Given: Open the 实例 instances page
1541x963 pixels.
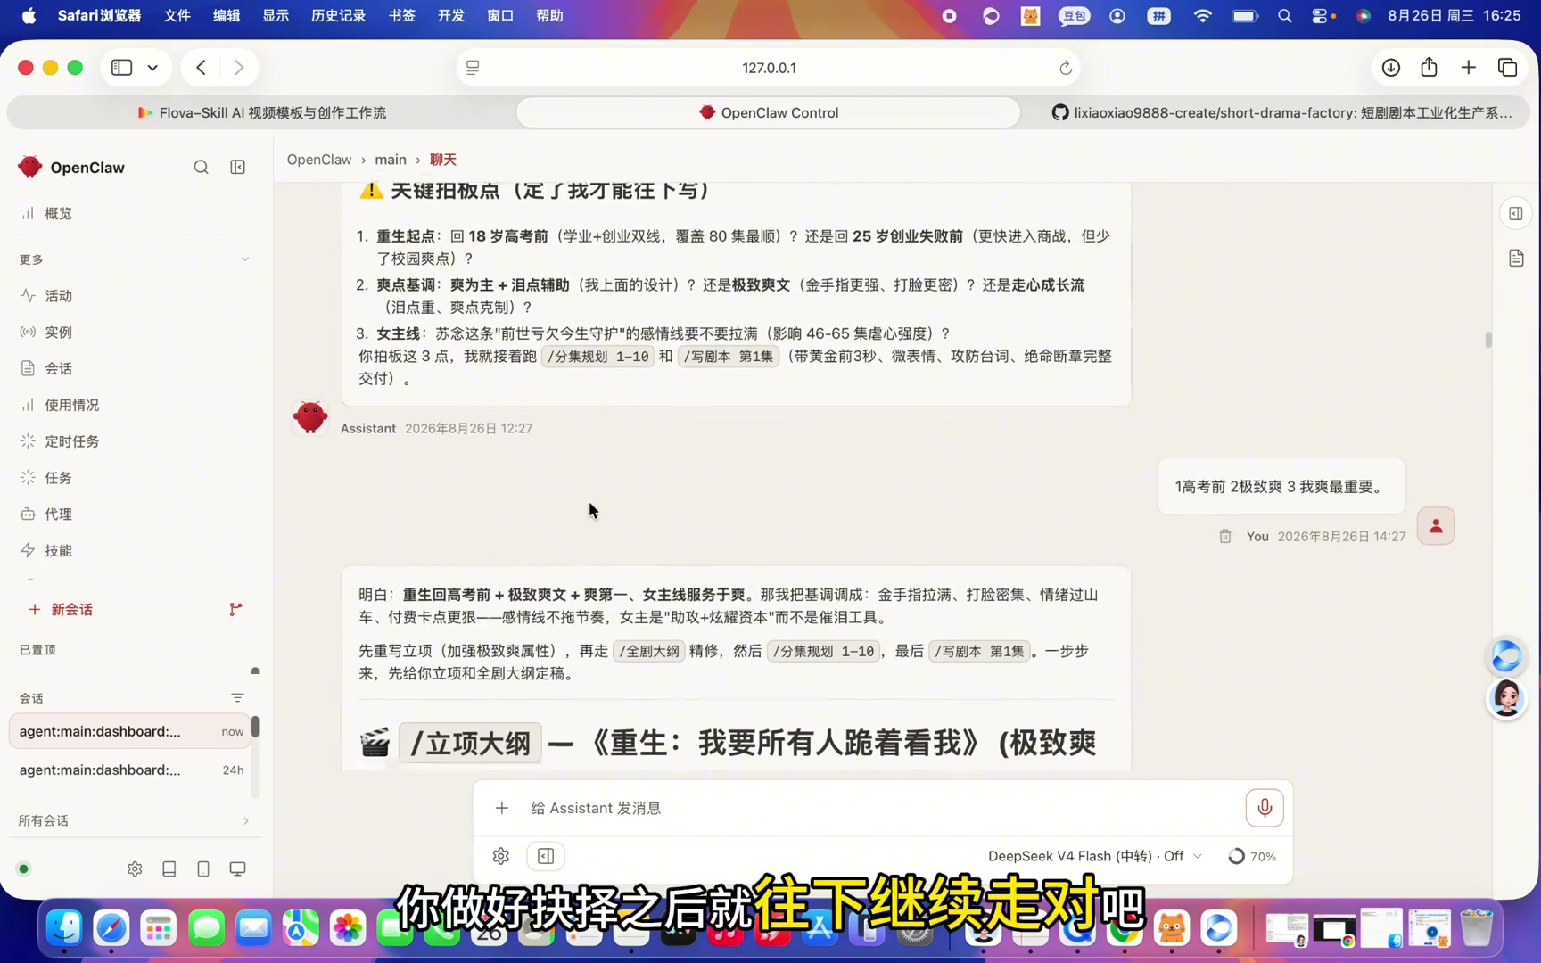Looking at the screenshot, I should [x=134, y=332].
